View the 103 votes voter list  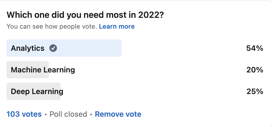(x=24, y=114)
